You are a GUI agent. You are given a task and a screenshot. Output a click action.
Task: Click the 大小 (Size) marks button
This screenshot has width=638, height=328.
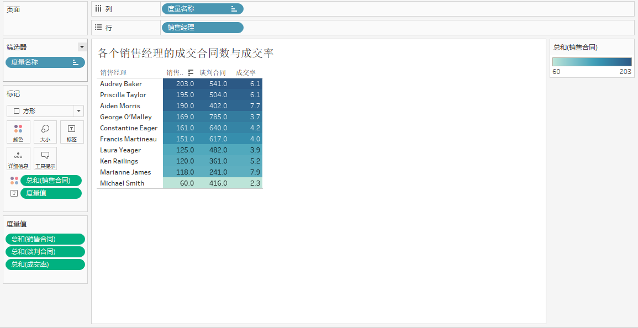tap(45, 132)
